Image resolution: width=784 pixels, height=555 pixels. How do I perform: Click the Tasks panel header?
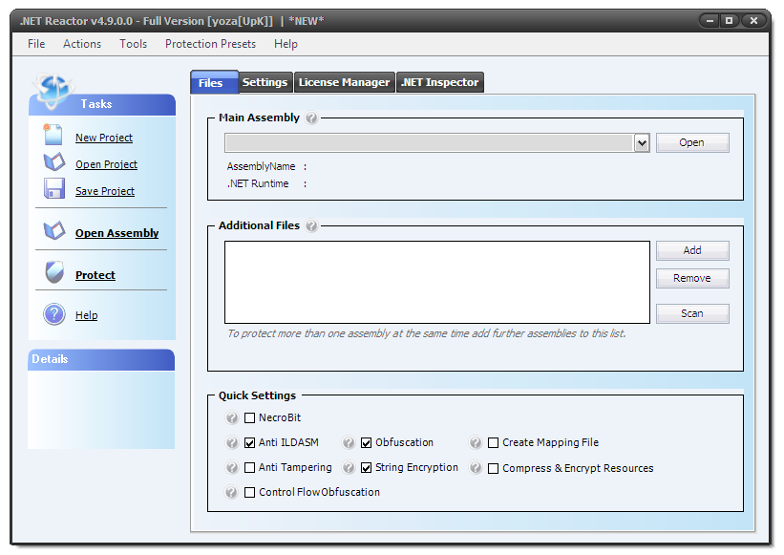pos(102,104)
